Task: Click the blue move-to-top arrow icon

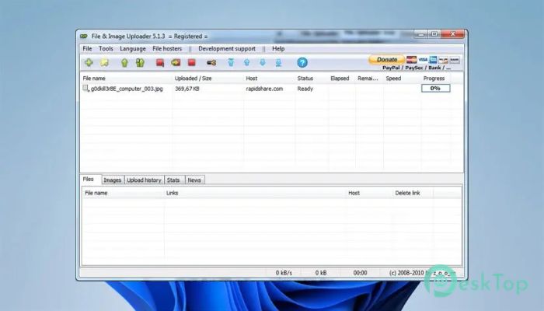Action: coord(231,62)
